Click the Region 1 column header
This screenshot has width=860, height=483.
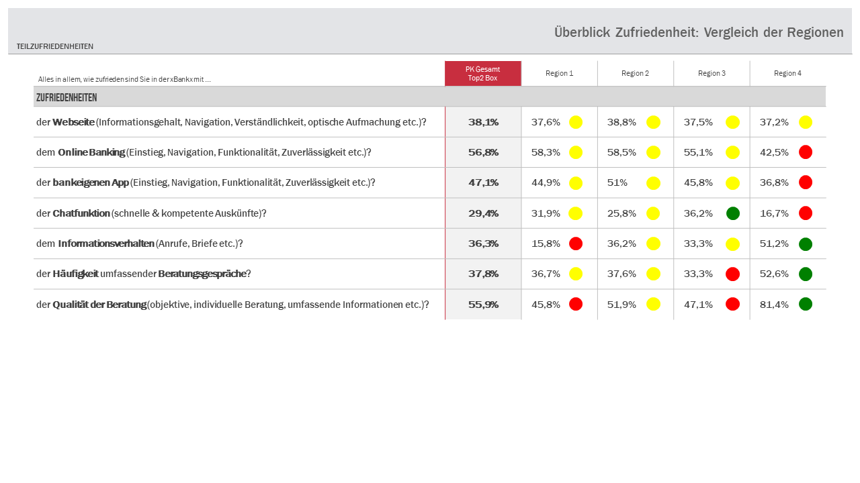point(559,74)
